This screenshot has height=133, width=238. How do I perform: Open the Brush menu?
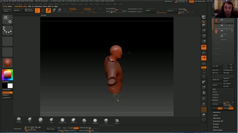click(9, 4)
